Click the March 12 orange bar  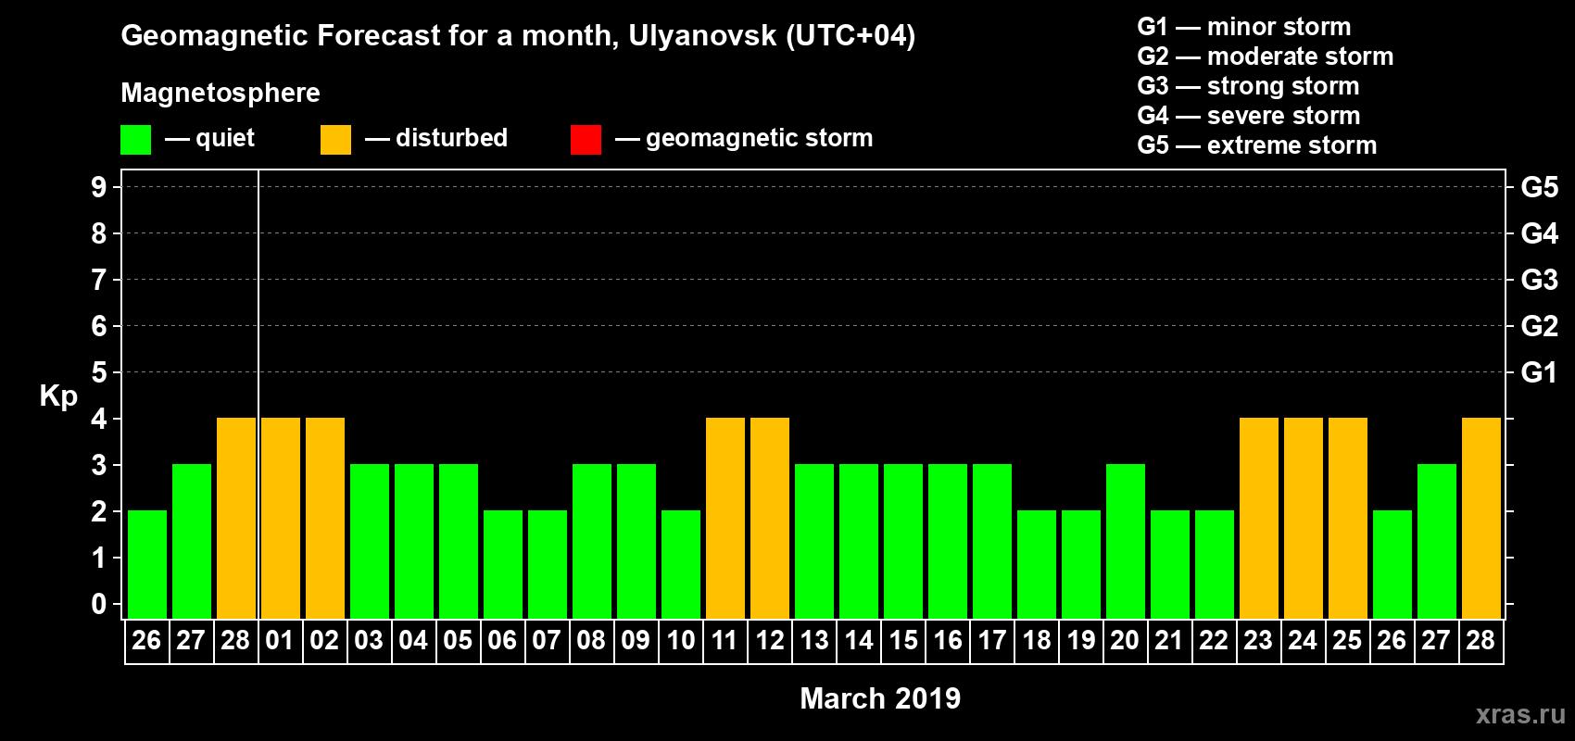tap(770, 518)
